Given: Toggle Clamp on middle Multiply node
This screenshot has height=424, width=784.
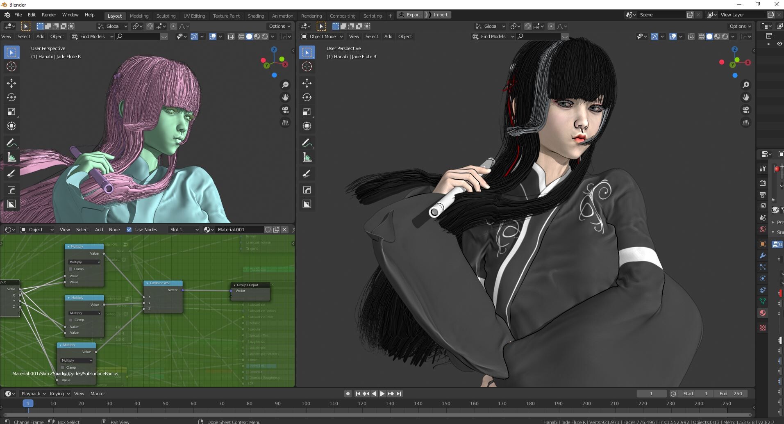Looking at the screenshot, I should click(71, 320).
